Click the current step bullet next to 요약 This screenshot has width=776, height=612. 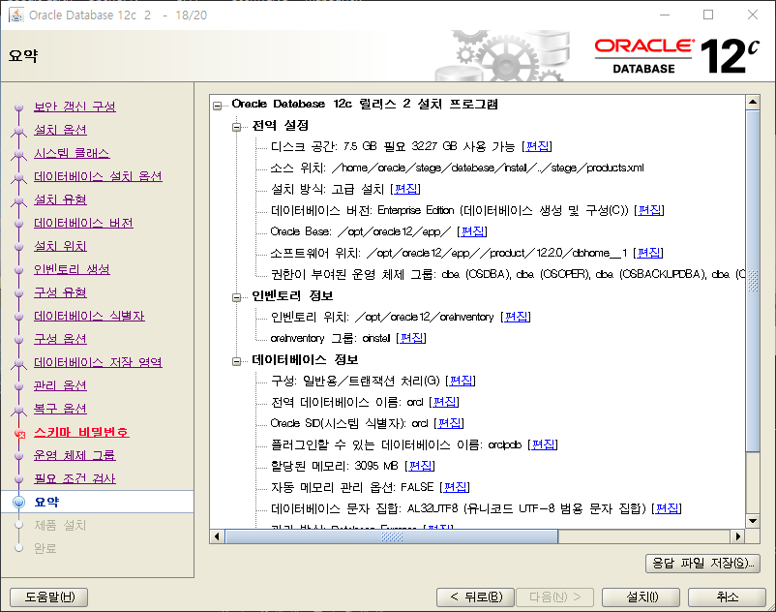coord(18,502)
